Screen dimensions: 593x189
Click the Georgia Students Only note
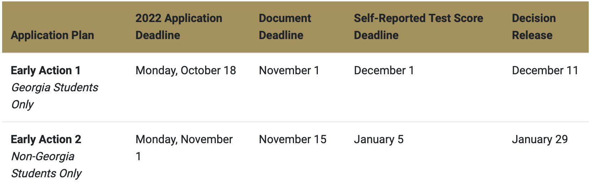[x=54, y=96]
